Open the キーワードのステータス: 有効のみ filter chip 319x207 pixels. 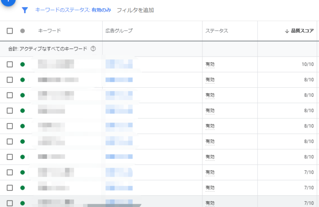pos(73,10)
